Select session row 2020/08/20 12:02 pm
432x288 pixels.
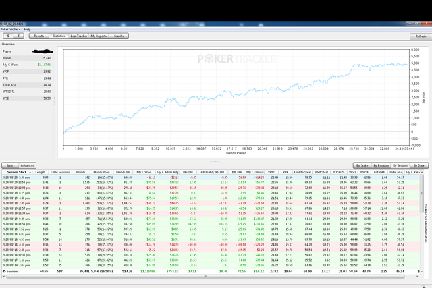point(211,188)
